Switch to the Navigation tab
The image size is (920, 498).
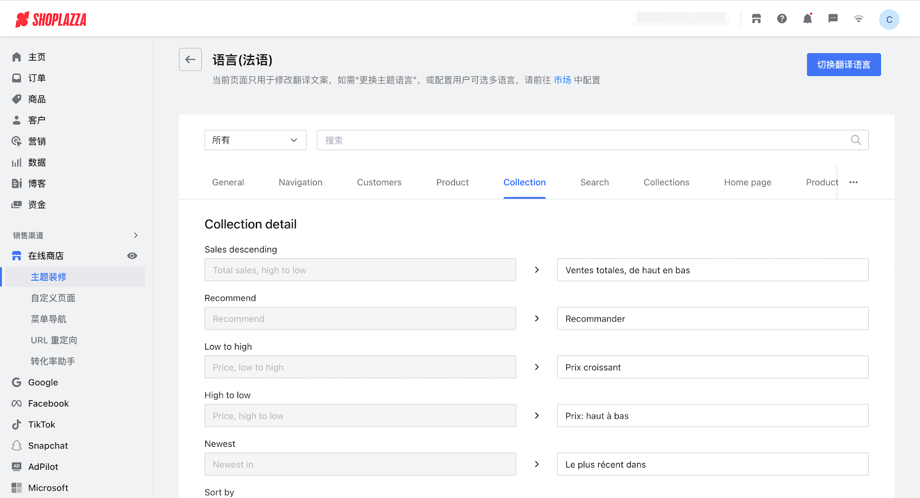[x=300, y=182]
